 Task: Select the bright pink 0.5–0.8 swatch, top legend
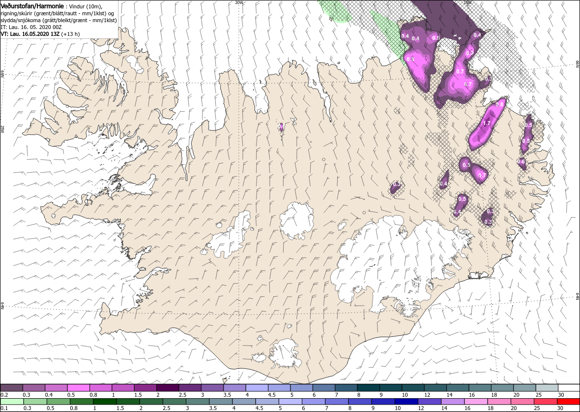click(x=79, y=388)
